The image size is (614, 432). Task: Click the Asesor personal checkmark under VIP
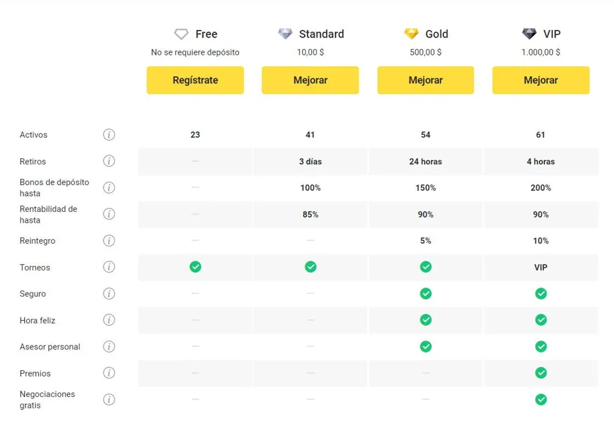tap(541, 347)
